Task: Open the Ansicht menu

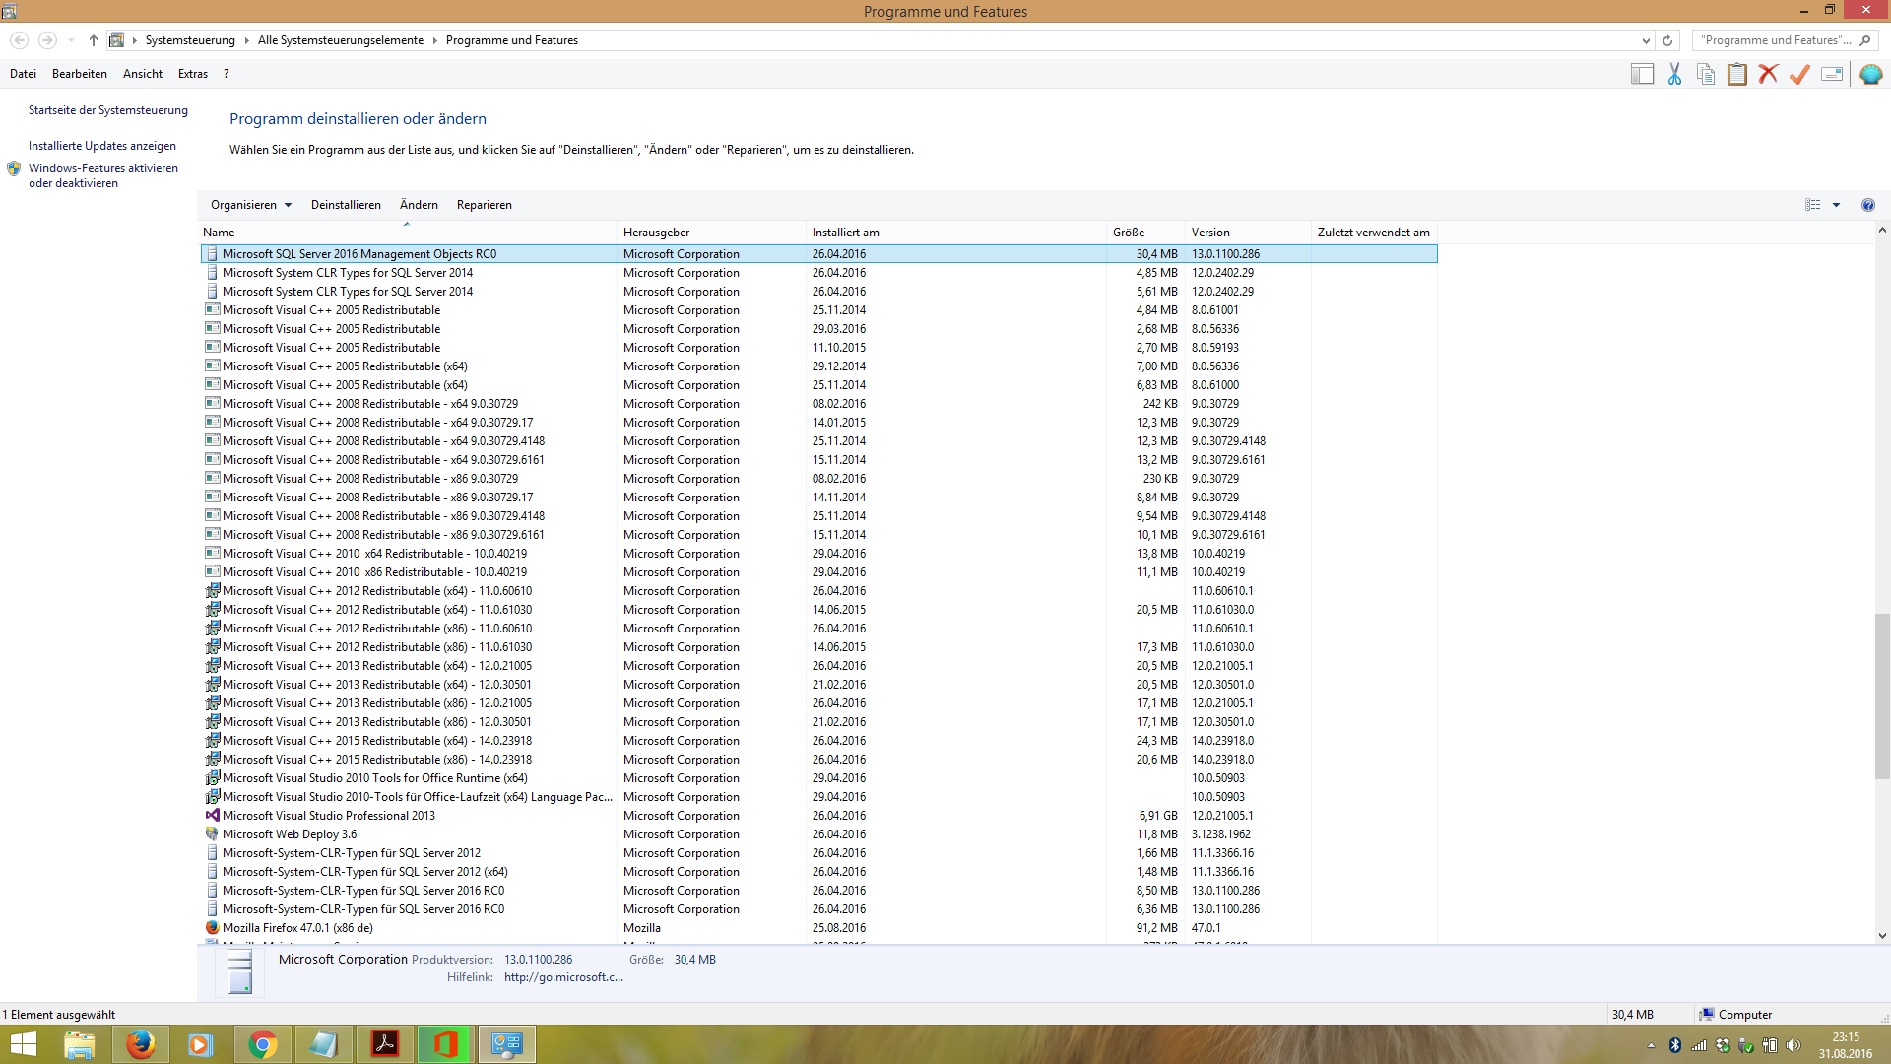Action: click(x=143, y=74)
